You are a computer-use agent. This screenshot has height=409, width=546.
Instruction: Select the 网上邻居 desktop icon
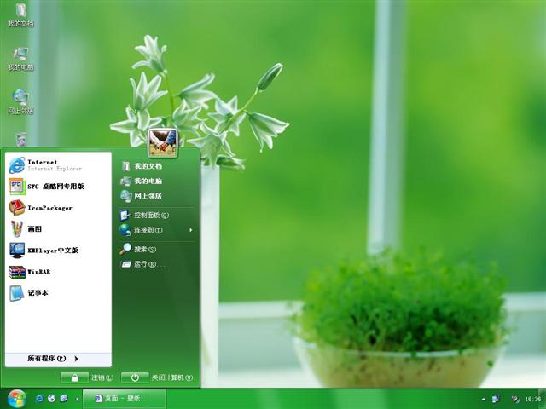coord(20,102)
